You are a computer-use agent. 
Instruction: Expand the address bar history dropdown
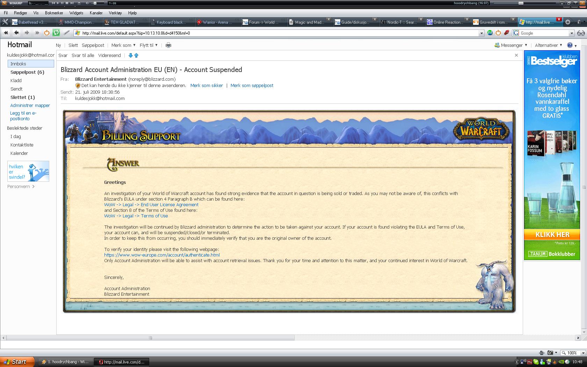[481, 33]
